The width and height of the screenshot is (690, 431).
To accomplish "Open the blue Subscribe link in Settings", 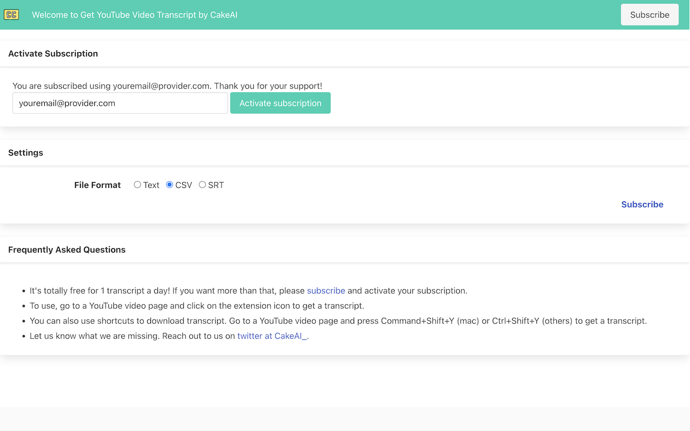I will tap(642, 204).
